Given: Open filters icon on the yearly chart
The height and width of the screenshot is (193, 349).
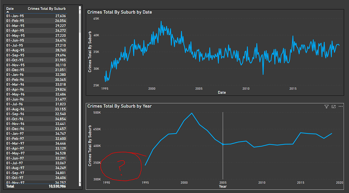Looking at the screenshot, I should point(327,107).
